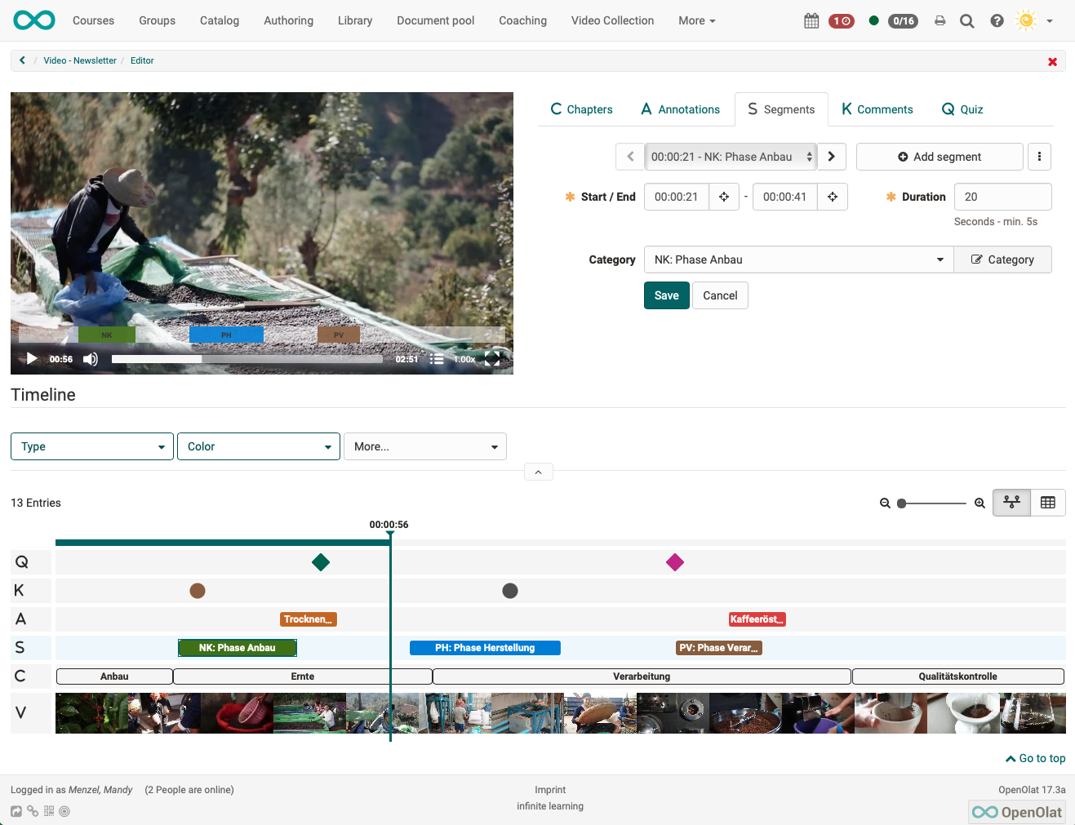
Task: Switch timeline to table view
Action: coord(1048,502)
